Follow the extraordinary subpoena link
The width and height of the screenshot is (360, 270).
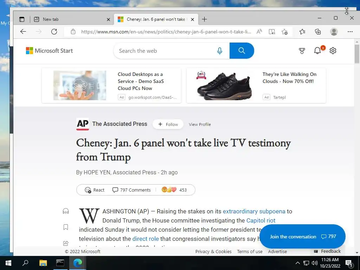254,211
